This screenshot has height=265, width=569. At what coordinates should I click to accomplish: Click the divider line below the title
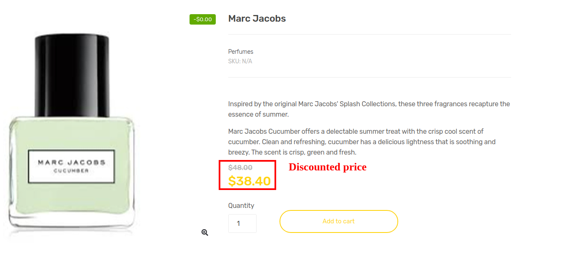[369, 34]
